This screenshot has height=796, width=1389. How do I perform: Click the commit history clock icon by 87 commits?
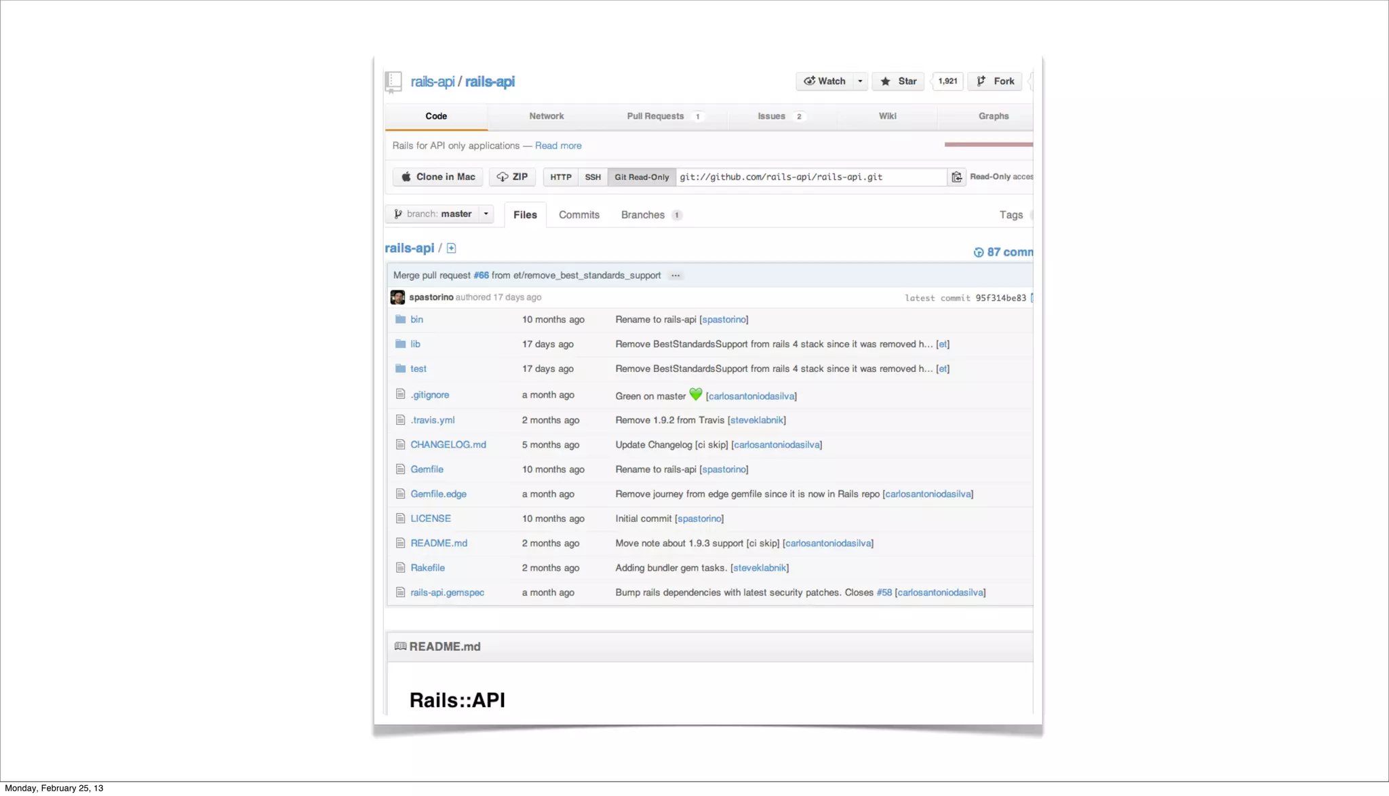978,252
